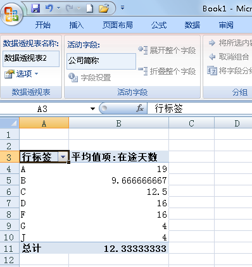252x267 pixels.
Task: Open the 审阅 ribbon tab
Action: pos(226,25)
